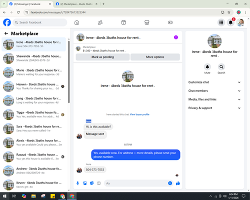Open the Friends icon in top navigation
The image size is (250, 200).
(x=100, y=22)
